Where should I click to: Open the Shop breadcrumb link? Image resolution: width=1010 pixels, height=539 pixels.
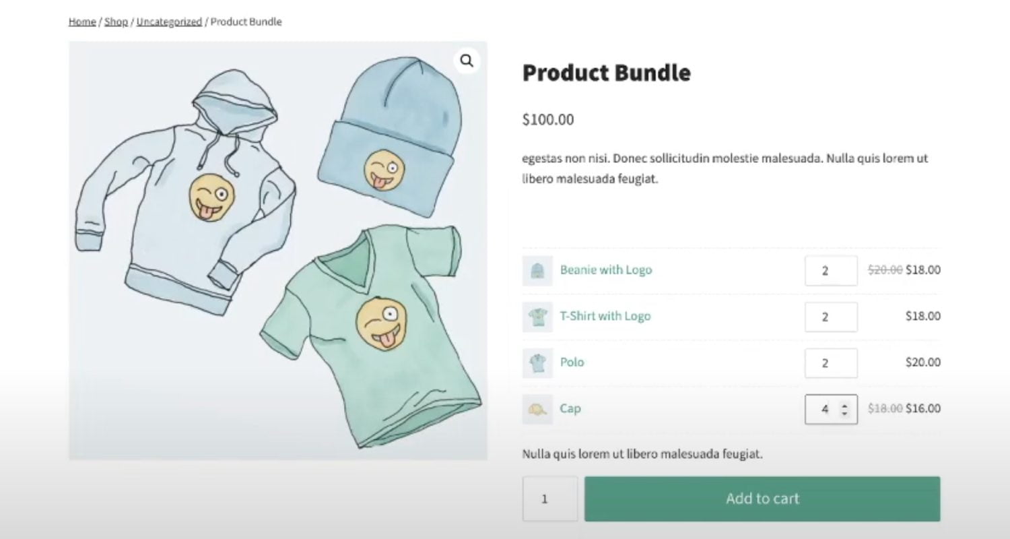click(116, 21)
